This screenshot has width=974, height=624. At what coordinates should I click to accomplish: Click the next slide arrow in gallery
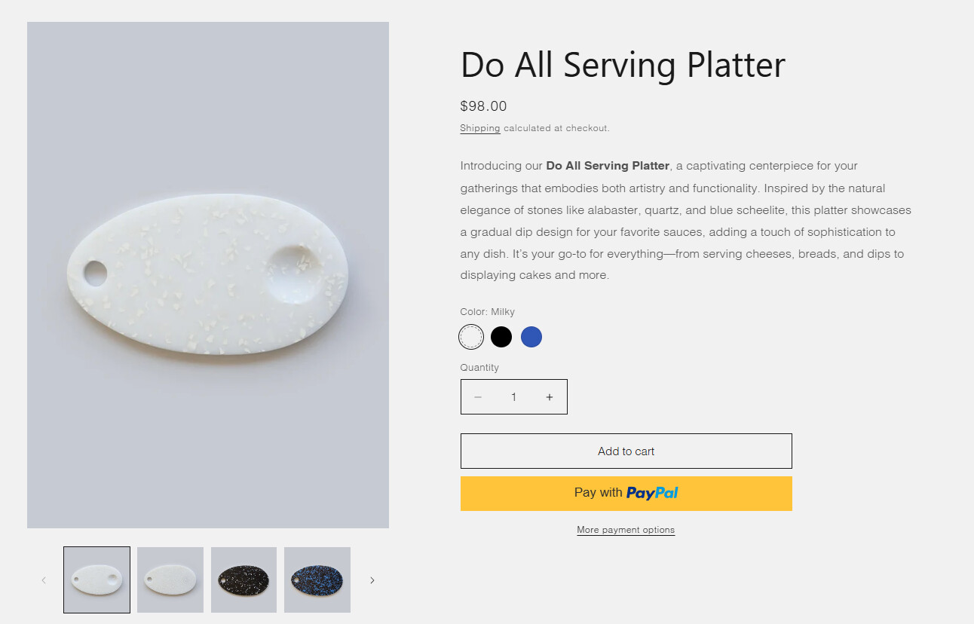(x=372, y=580)
